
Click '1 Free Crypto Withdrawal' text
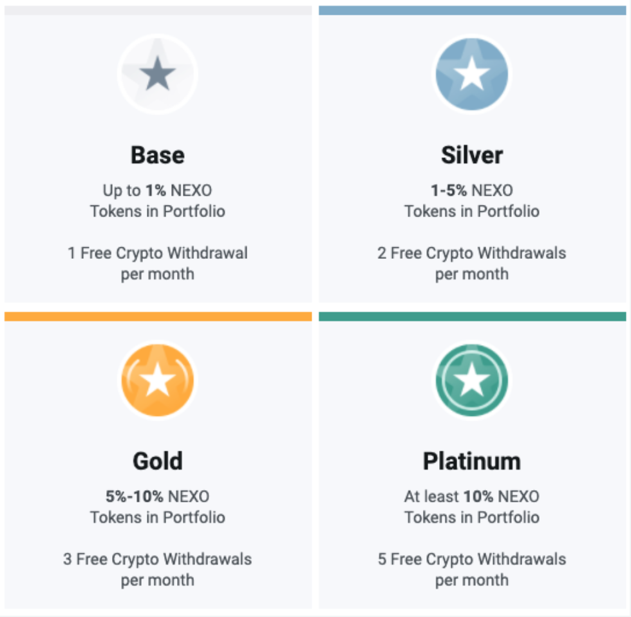pos(158,253)
